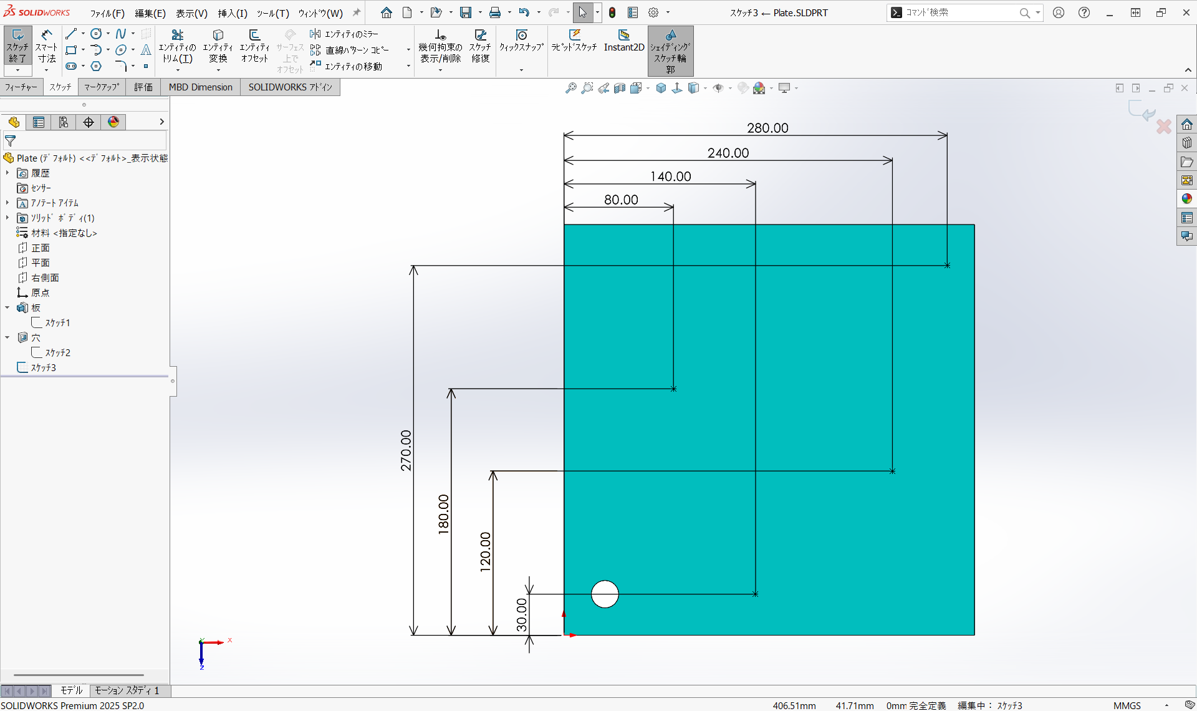The height and width of the screenshot is (711, 1197).
Task: Toggle Quick Snaps (クイックスナップ)
Action: [x=521, y=41]
